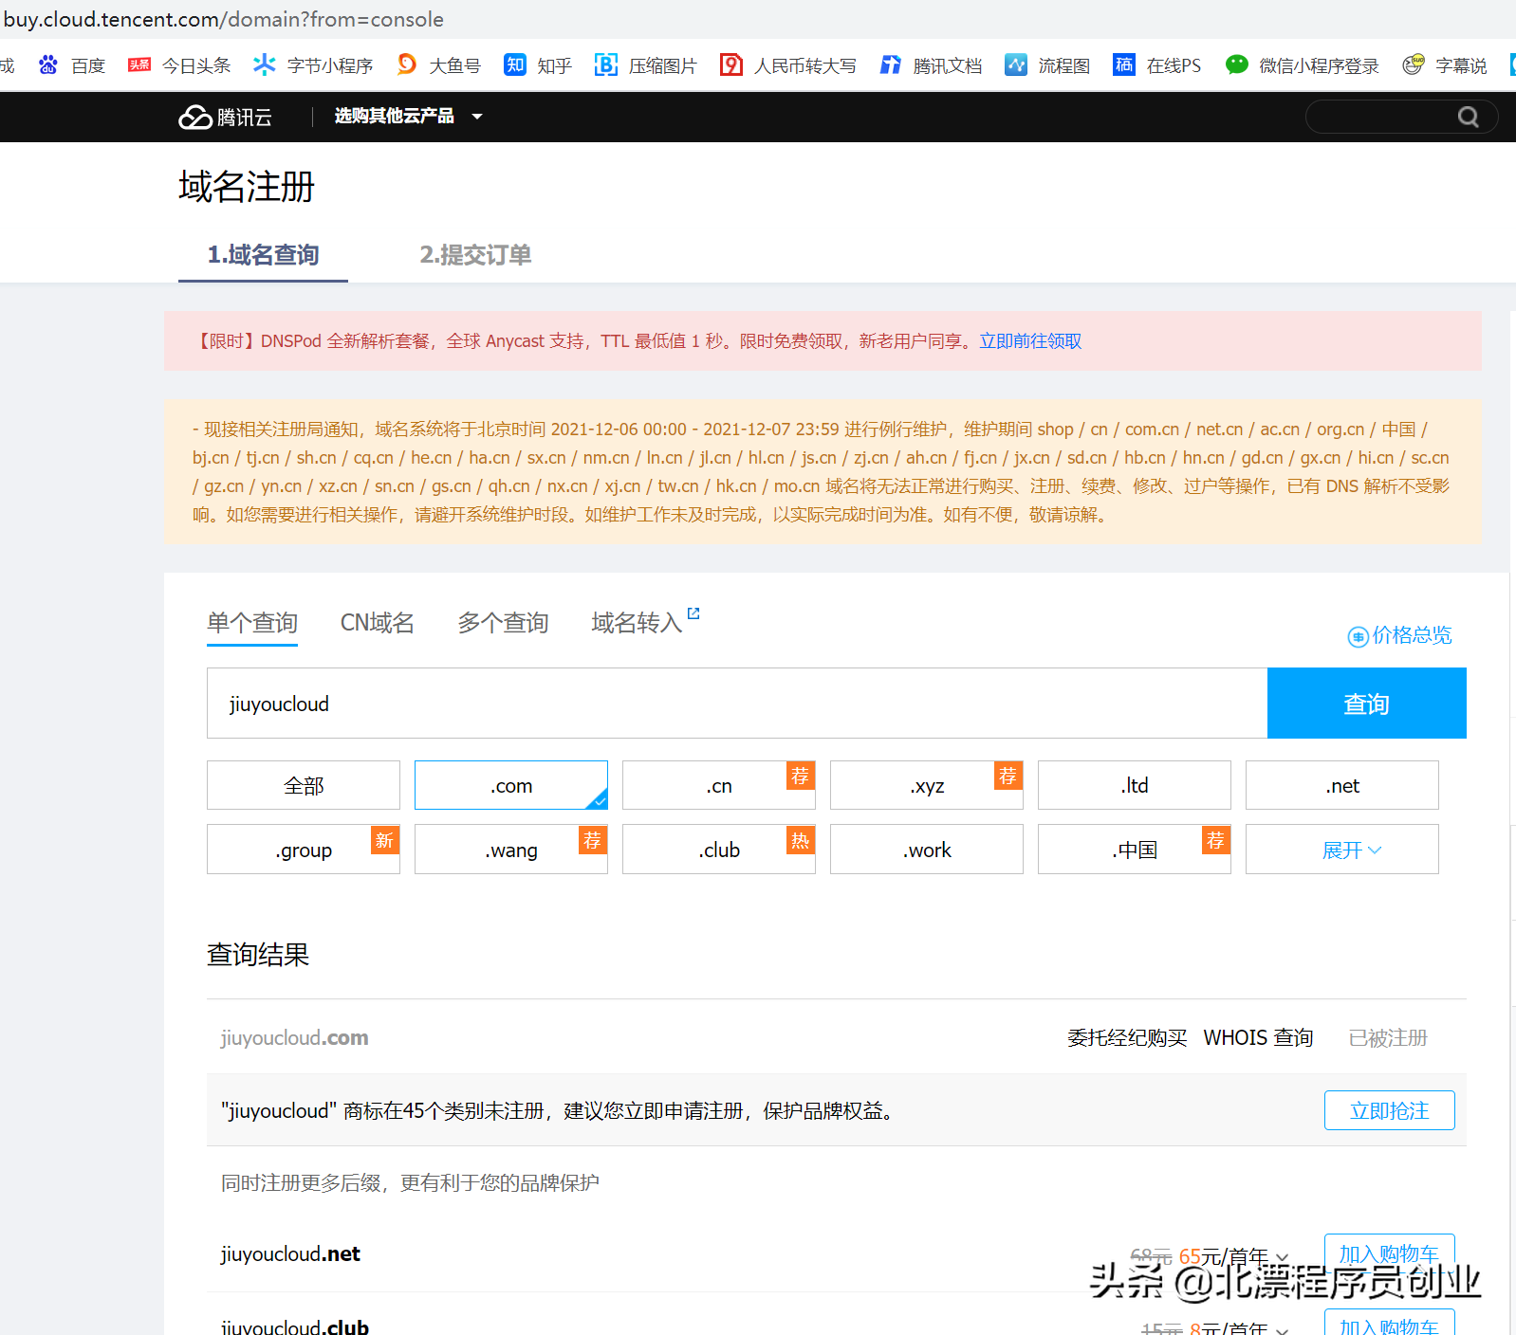The height and width of the screenshot is (1335, 1516).
Task: Open the 微信小程序登录 bookmark icon
Action: point(1237,64)
